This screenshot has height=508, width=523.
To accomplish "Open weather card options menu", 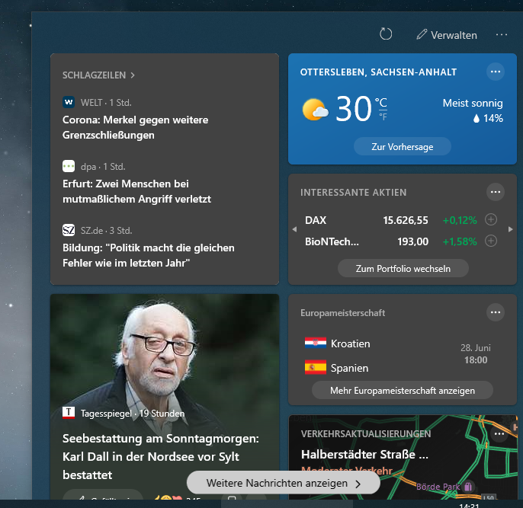I will 496,72.
